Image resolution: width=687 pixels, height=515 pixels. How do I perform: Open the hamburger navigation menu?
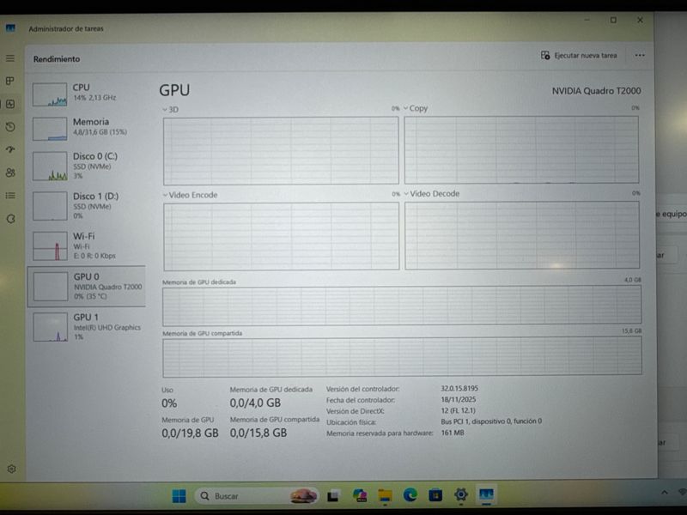(x=10, y=58)
